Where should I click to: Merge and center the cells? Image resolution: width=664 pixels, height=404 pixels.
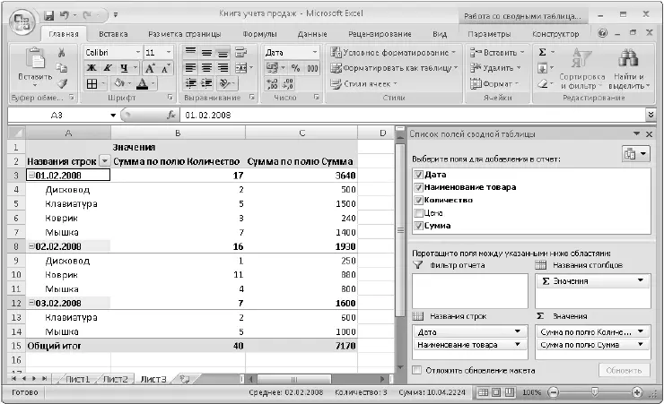pyautogui.click(x=240, y=68)
